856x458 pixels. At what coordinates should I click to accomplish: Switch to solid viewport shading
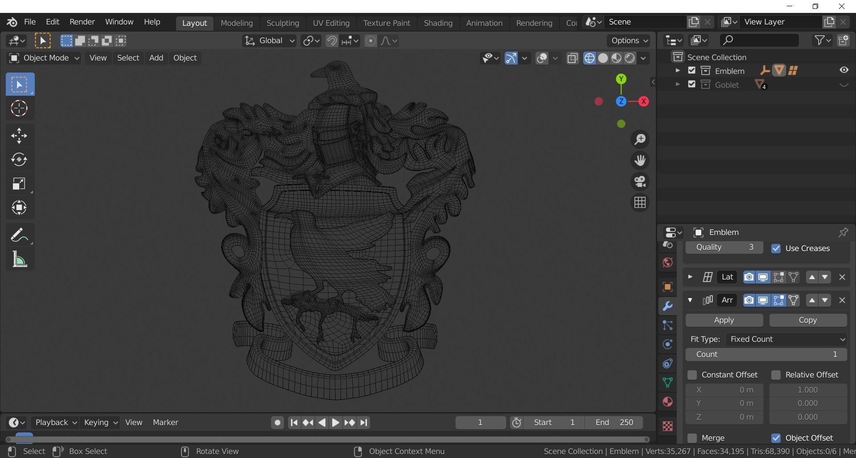coord(603,58)
